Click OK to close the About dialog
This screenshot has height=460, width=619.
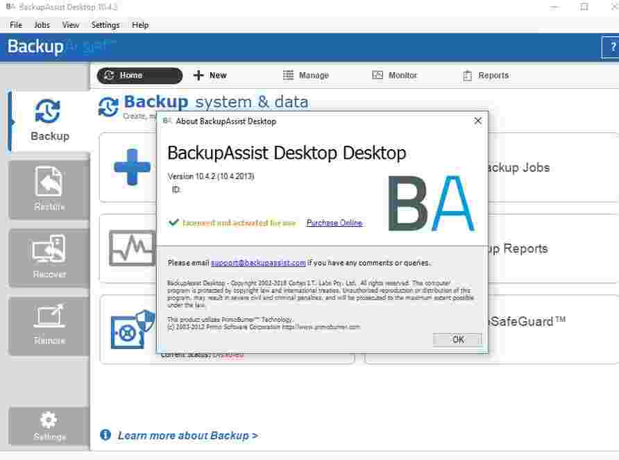coord(457,339)
